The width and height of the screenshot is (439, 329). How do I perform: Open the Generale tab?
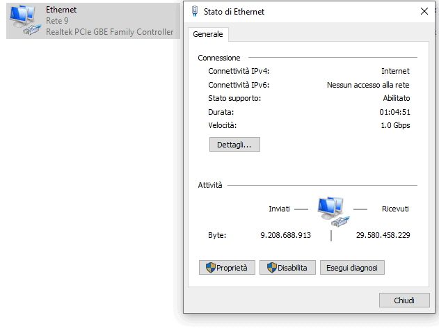click(208, 34)
